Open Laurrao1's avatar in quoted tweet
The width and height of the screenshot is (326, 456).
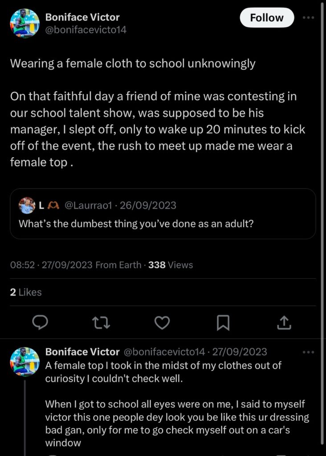[x=27, y=205]
